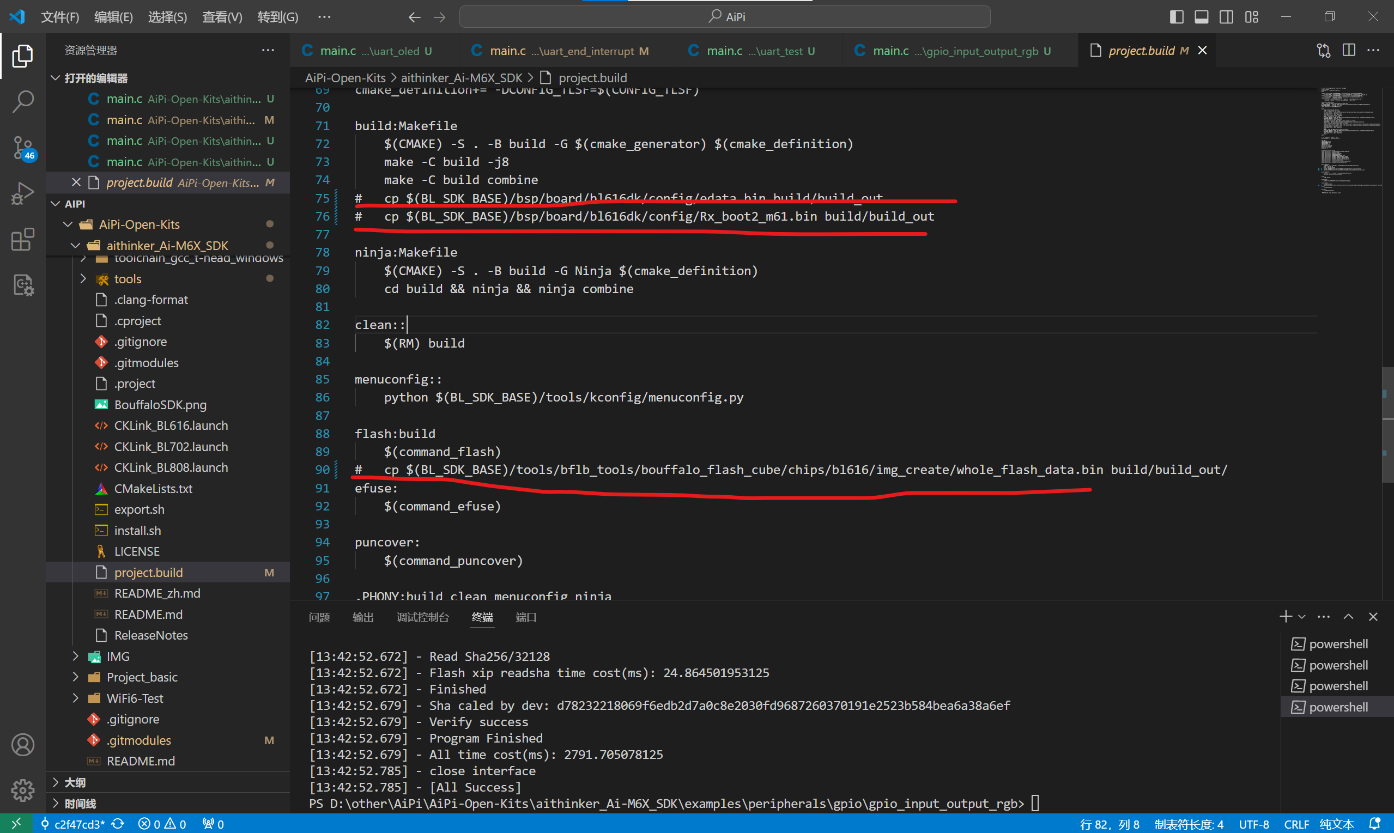Open the Extensions view
The height and width of the screenshot is (833, 1394).
(22, 240)
